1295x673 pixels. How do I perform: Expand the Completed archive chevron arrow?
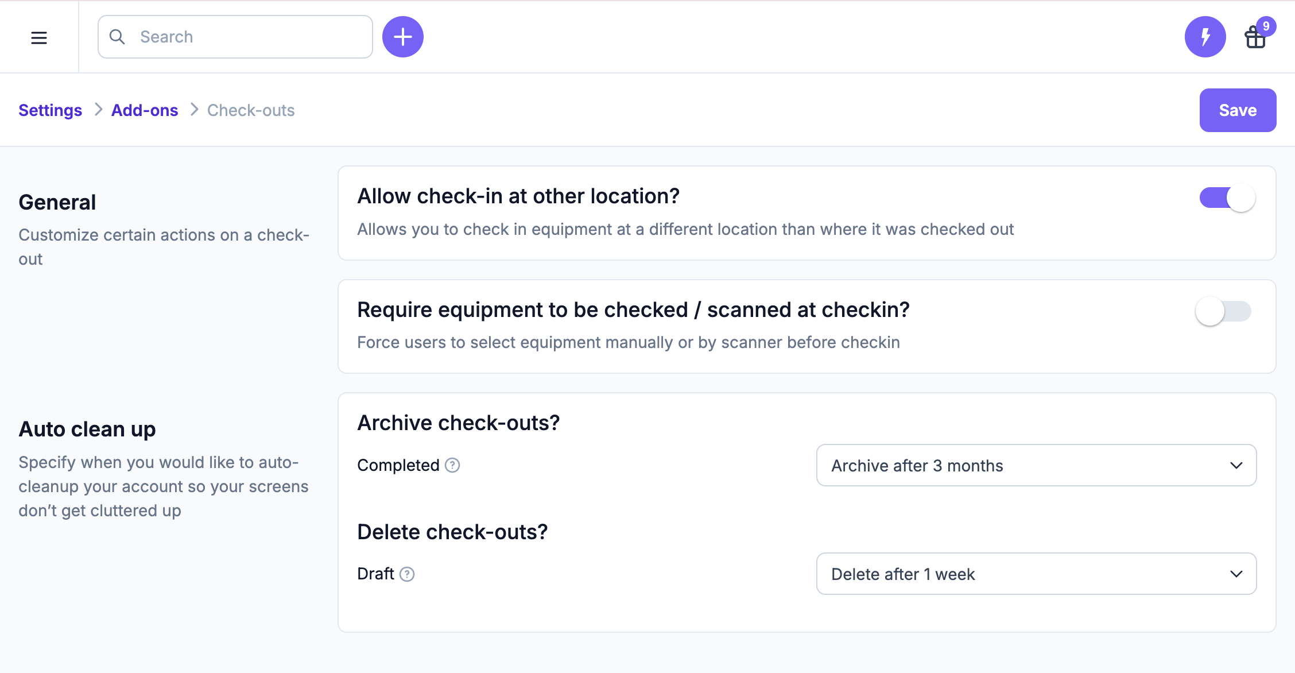click(1236, 465)
